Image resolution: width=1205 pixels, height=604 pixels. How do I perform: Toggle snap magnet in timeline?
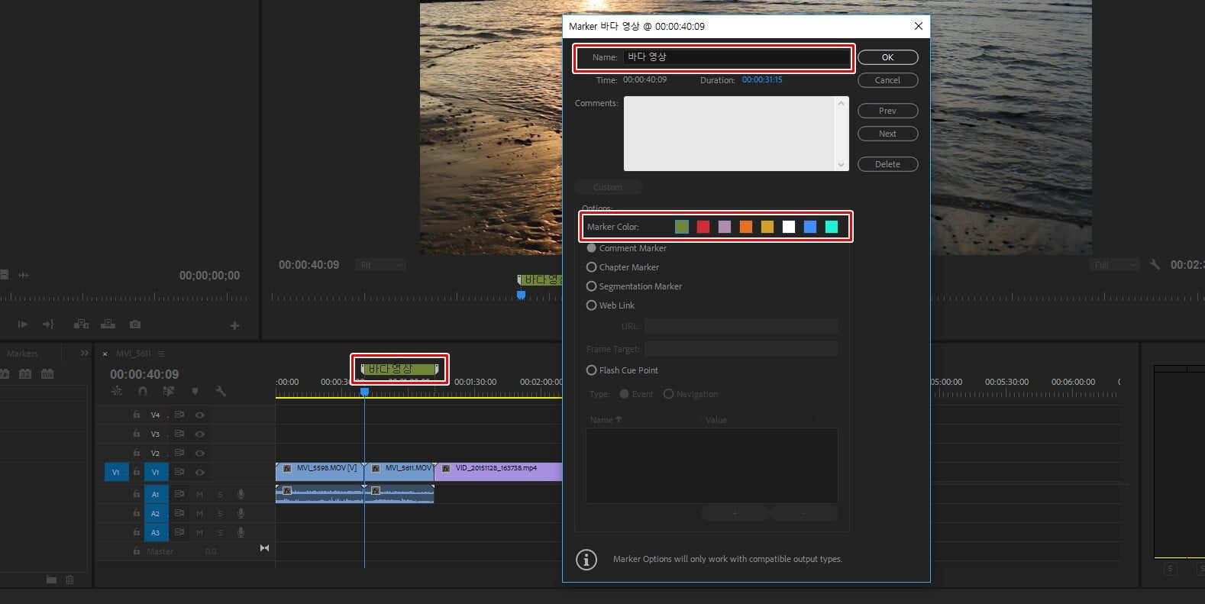tap(143, 391)
